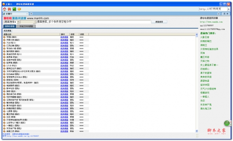
Task: Open sidebar recommendation 源君物语
Action: click(x=205, y=81)
